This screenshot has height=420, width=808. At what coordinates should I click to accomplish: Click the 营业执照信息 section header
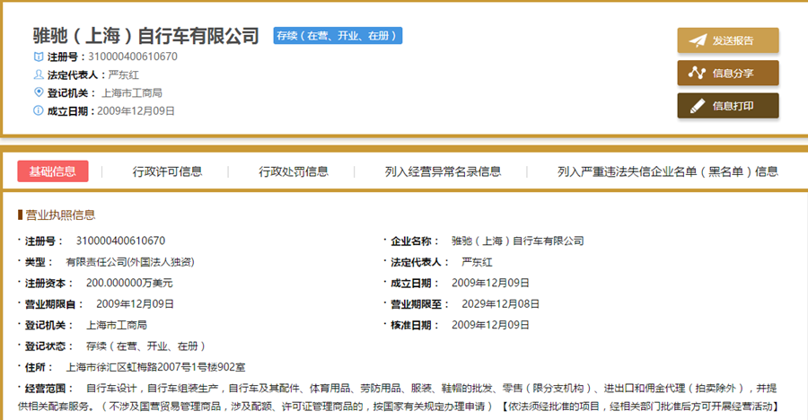[59, 214]
